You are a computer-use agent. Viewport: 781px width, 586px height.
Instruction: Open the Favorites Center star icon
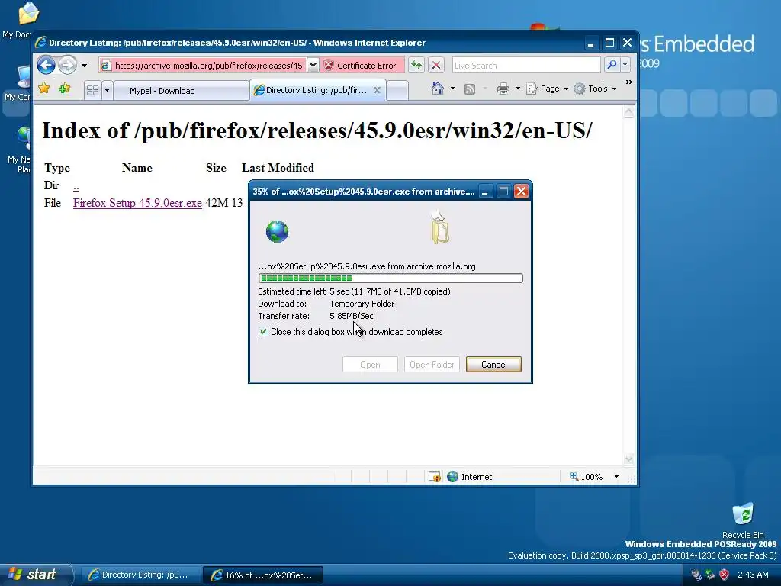[x=43, y=89]
